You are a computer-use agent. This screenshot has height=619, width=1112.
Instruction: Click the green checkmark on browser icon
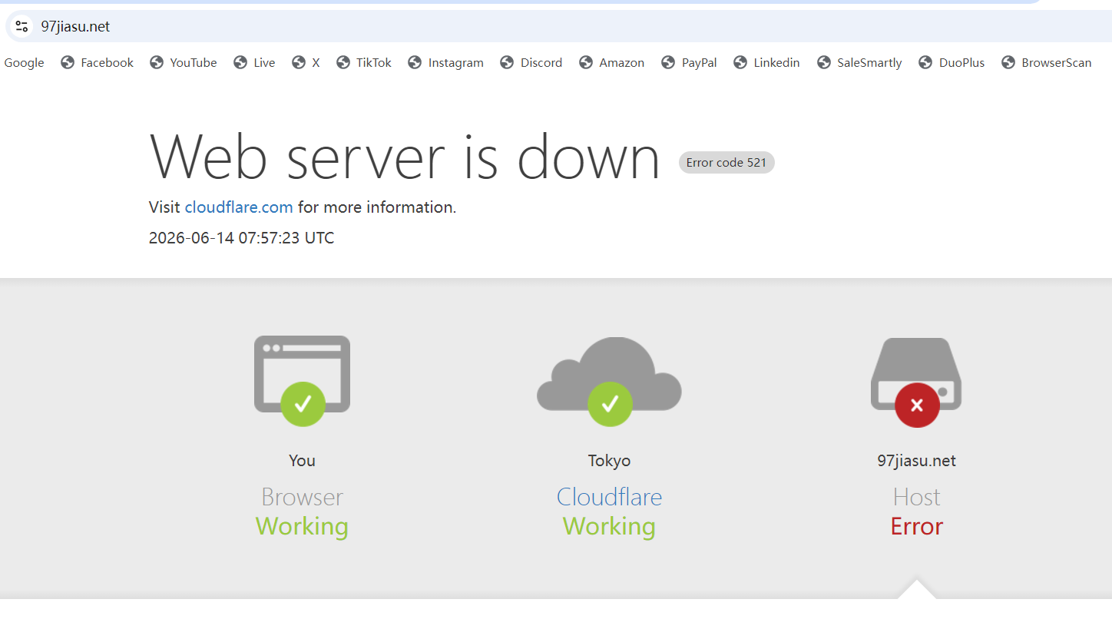(x=303, y=404)
